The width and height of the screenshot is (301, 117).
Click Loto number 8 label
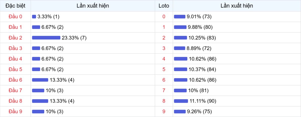[164, 101]
